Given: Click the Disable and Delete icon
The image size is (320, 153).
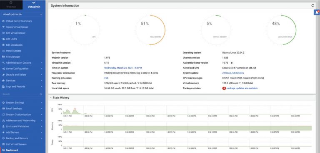Looking at the screenshot, I should tap(3, 74).
